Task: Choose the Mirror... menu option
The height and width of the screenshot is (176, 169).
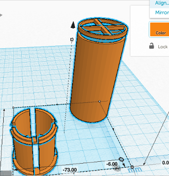Action: pos(162,12)
